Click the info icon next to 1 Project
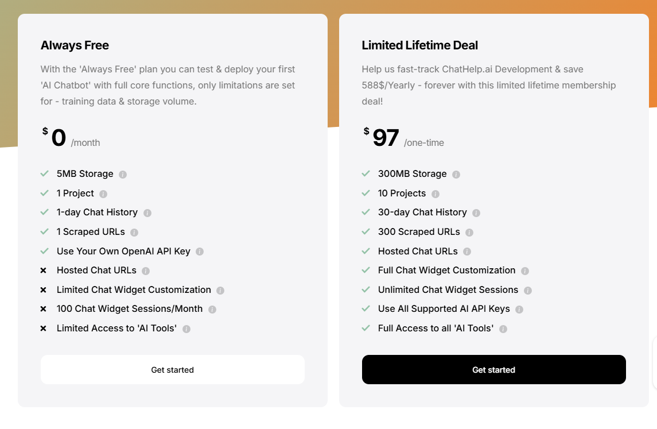 coord(103,193)
